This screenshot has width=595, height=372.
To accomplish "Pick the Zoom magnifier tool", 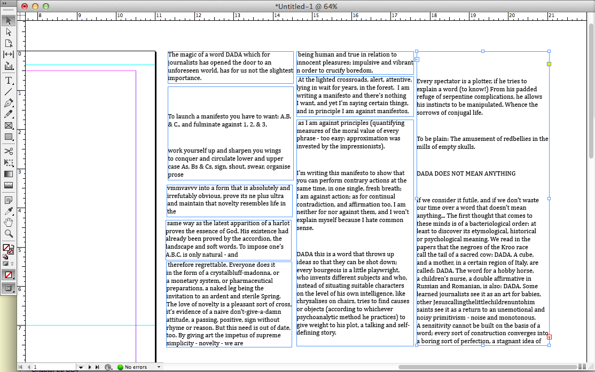I will point(9,234).
